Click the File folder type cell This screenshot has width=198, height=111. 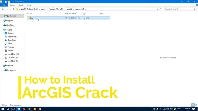pyautogui.click(x=86, y=18)
